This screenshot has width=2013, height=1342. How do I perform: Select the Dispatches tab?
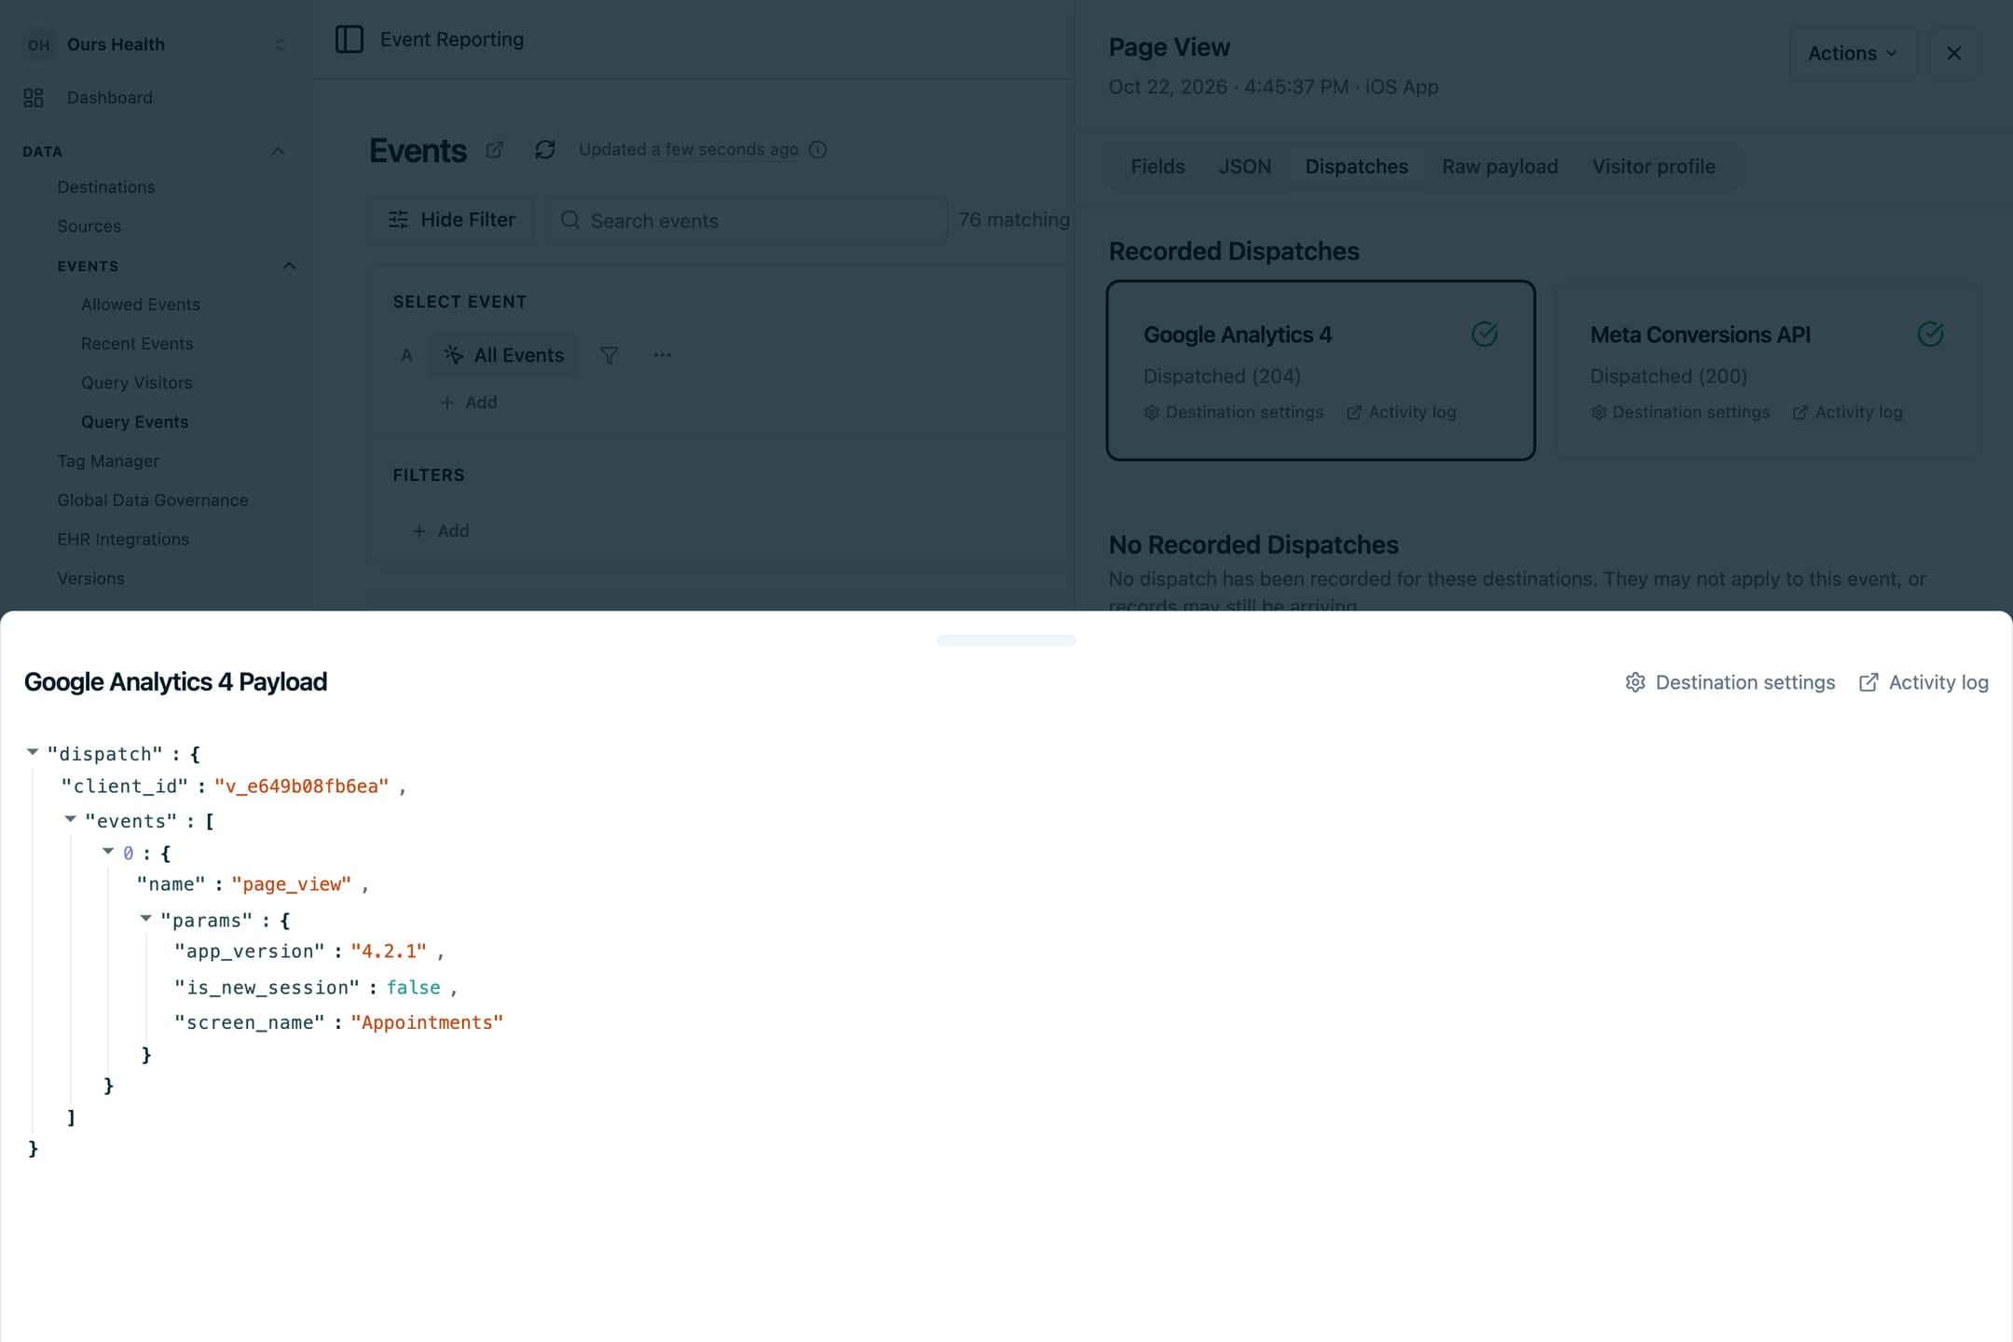[x=1356, y=167]
